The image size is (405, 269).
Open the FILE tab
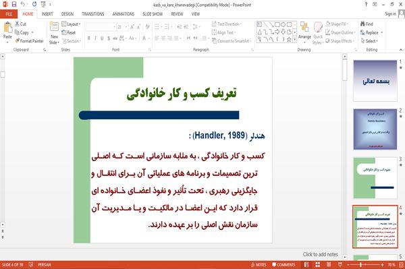tap(9, 14)
